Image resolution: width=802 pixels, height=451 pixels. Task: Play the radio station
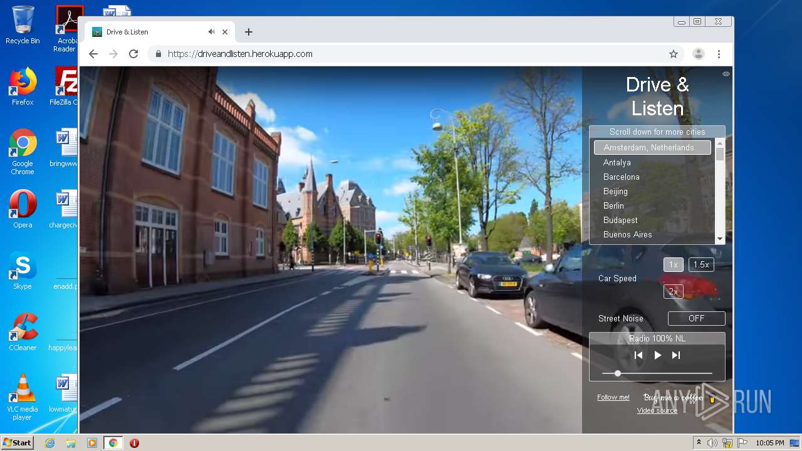[657, 355]
